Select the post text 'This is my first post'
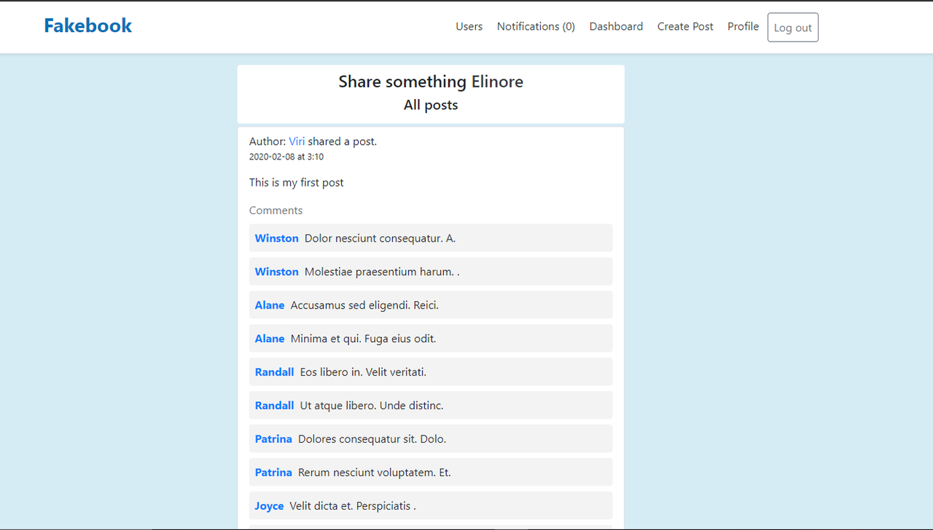Image resolution: width=933 pixels, height=530 pixels. point(296,182)
